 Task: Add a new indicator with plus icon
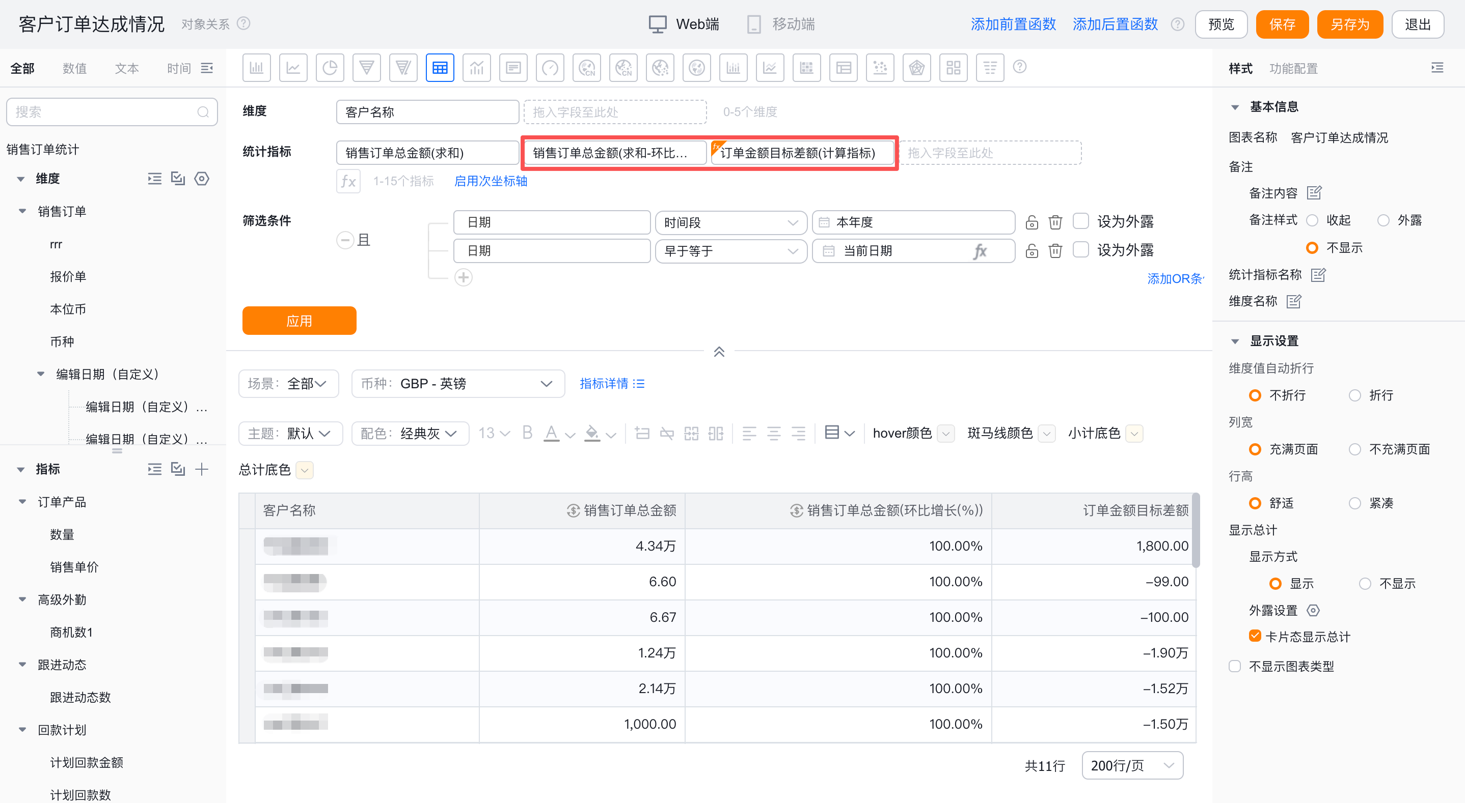pos(201,469)
